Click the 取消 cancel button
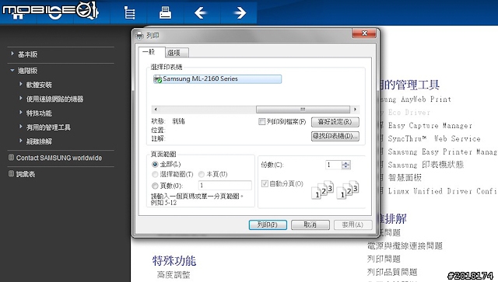The image size is (498, 282). tap(310, 225)
